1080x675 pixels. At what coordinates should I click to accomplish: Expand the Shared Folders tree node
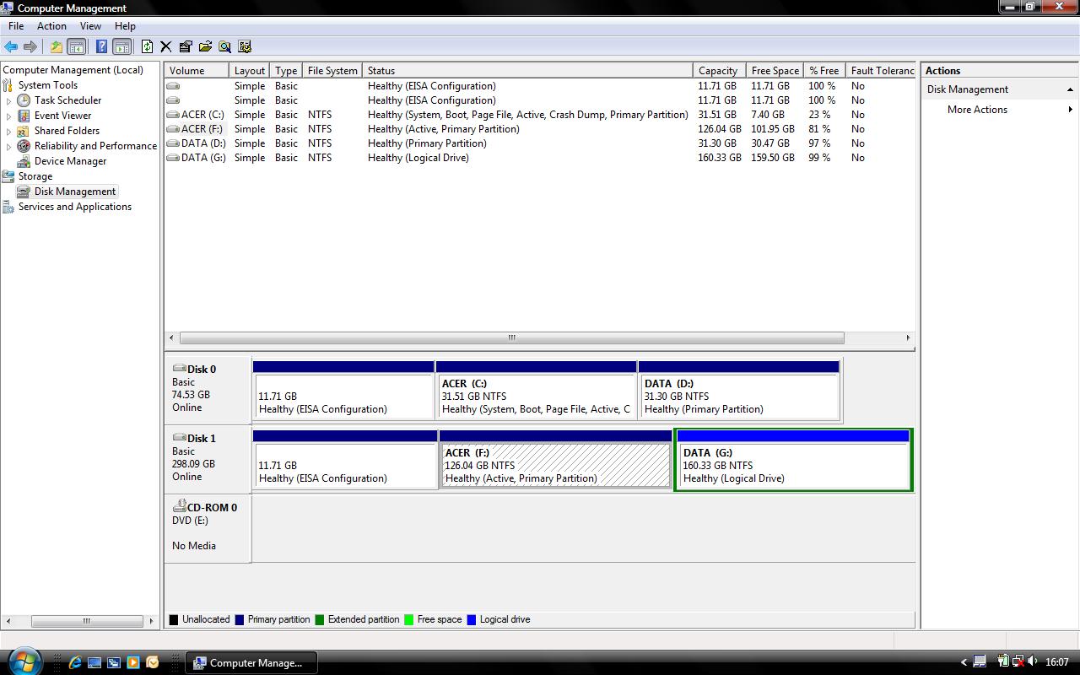point(9,131)
